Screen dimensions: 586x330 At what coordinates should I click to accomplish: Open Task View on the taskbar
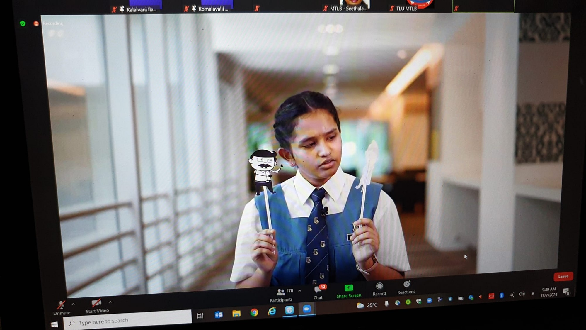point(200,316)
